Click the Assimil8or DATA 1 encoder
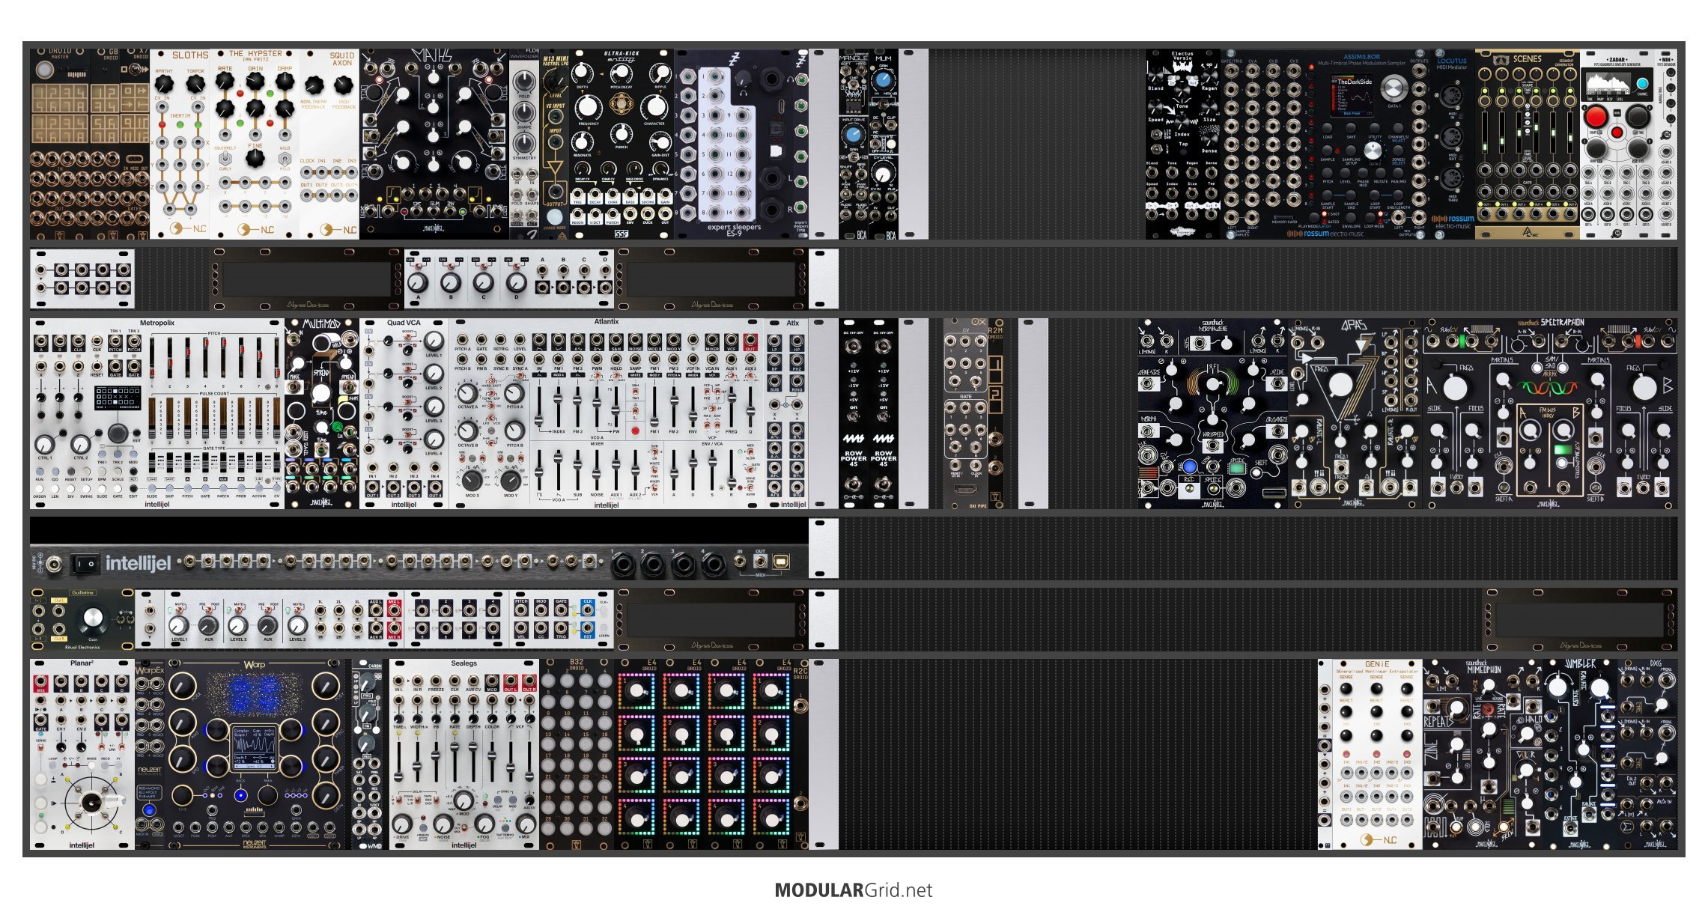The width and height of the screenshot is (1708, 906). coord(1393,89)
